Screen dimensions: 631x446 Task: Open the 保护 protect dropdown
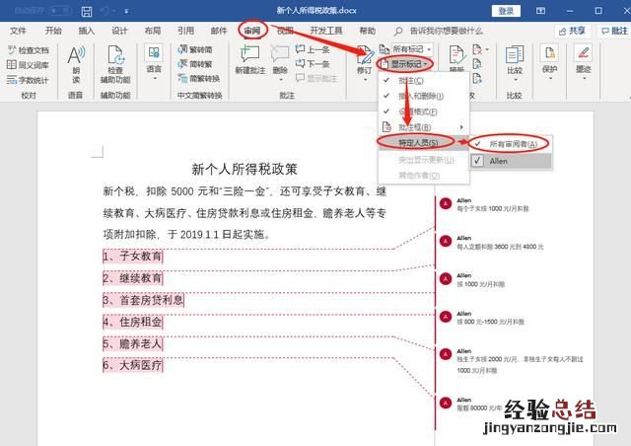coord(550,62)
